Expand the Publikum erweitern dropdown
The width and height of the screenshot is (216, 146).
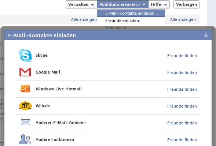122,4
